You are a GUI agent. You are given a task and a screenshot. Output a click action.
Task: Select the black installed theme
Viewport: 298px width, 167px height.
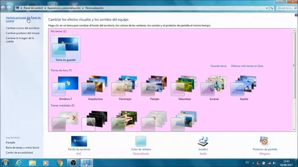click(95, 121)
